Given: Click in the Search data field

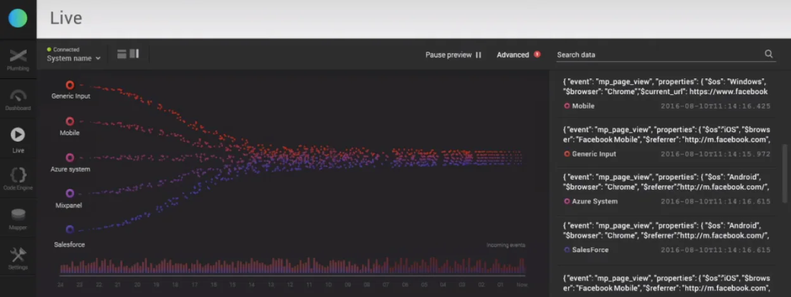Looking at the screenshot, I should [659, 55].
